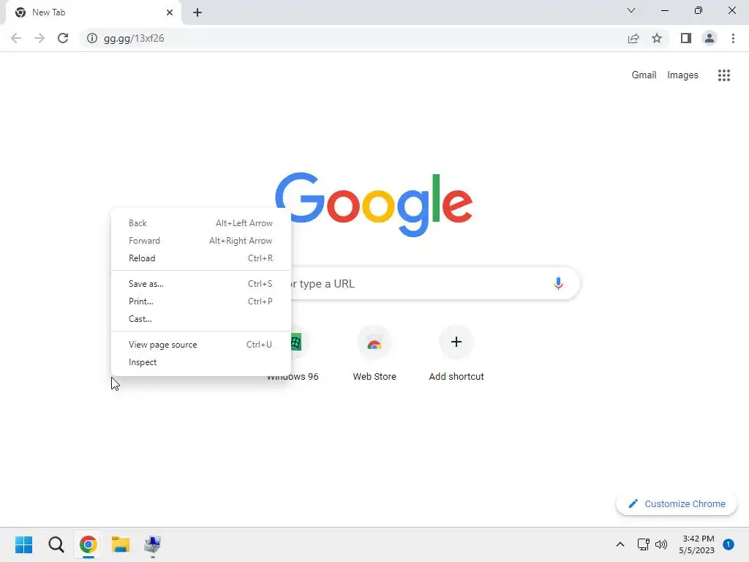Reload the page using toolbar icon

63,38
